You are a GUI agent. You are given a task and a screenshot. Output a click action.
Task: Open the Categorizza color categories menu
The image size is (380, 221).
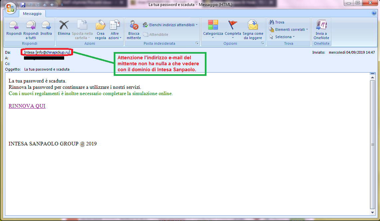(x=213, y=29)
